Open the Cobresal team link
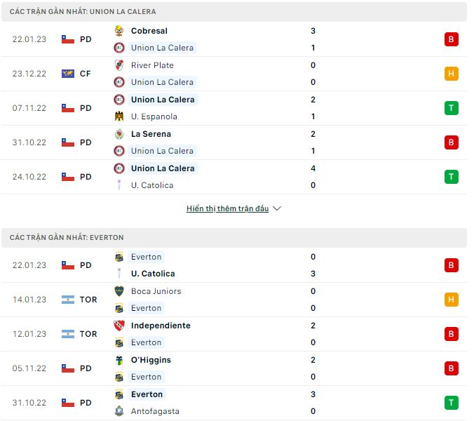Screen dimensions: 474x421 point(149,31)
